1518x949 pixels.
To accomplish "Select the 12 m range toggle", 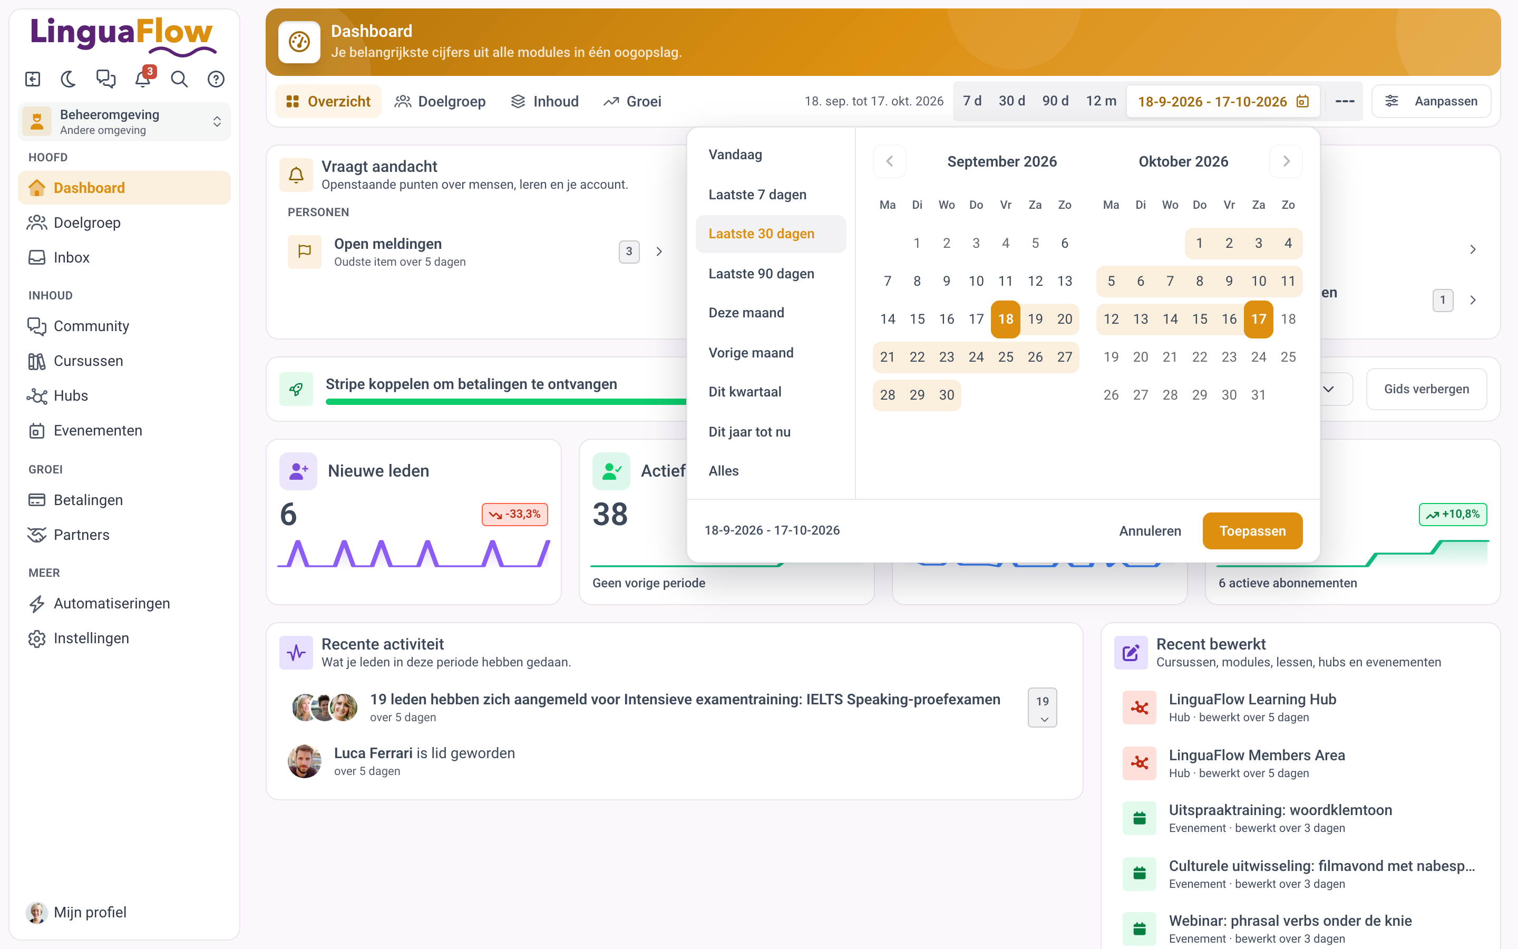I will coord(1101,101).
